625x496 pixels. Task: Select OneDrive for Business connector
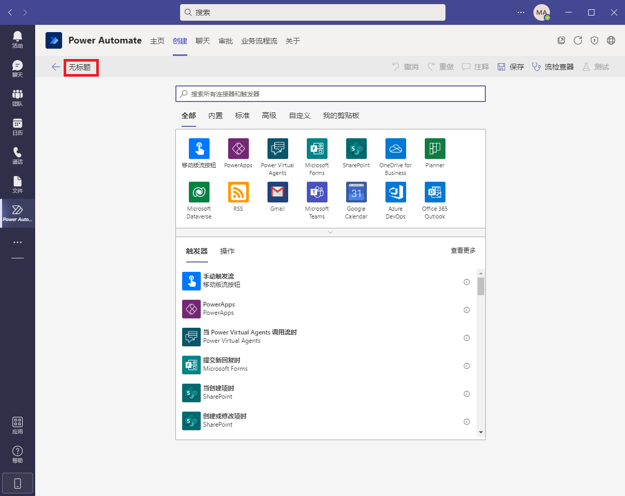(x=396, y=149)
